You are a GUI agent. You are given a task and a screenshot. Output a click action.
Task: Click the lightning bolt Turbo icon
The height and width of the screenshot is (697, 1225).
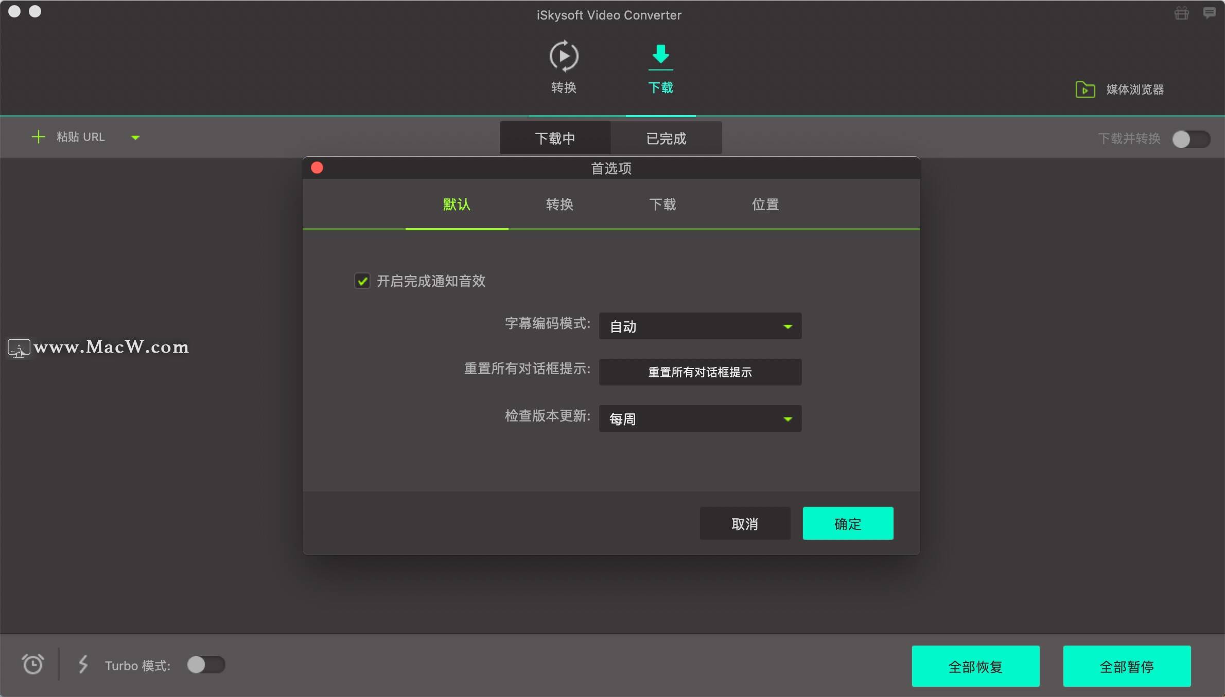83,664
